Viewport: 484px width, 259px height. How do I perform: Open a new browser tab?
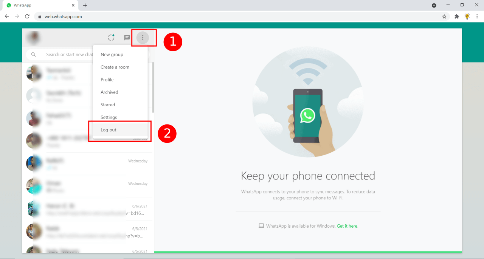[x=85, y=5]
